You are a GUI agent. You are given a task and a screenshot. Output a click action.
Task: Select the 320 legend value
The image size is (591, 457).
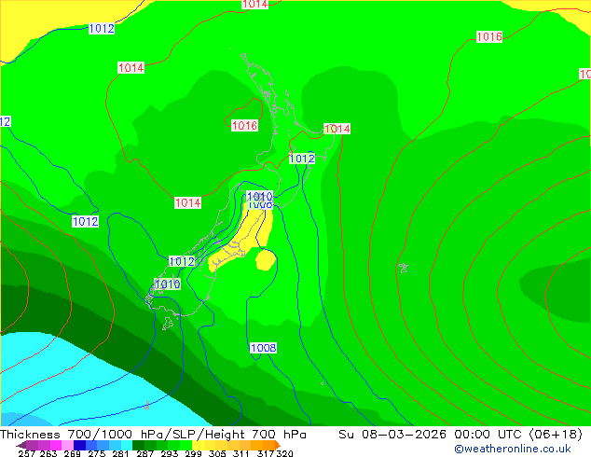(x=284, y=453)
